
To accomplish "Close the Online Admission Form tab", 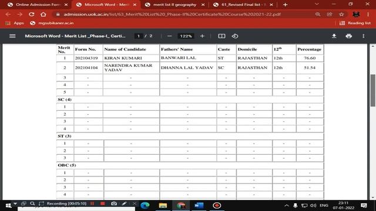I will tap(66, 5).
